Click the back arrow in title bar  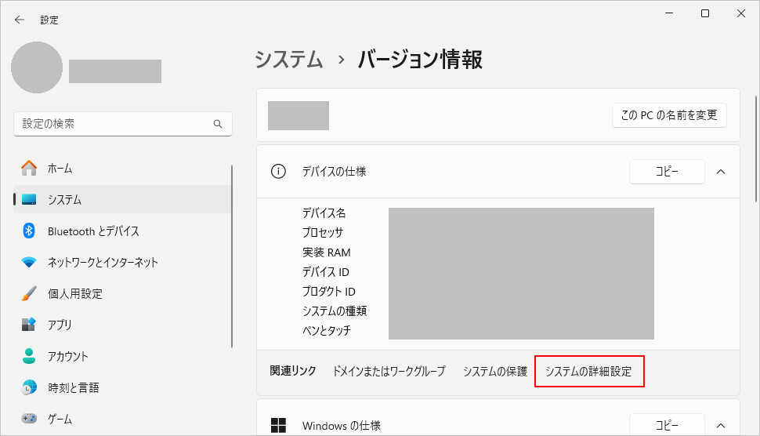(x=20, y=20)
